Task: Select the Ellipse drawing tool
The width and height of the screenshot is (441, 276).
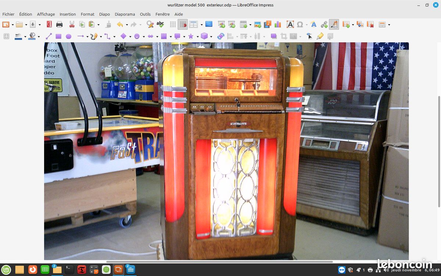Action: (68, 36)
